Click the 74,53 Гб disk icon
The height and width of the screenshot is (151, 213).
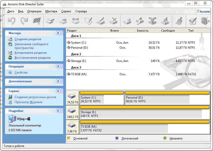point(72,96)
